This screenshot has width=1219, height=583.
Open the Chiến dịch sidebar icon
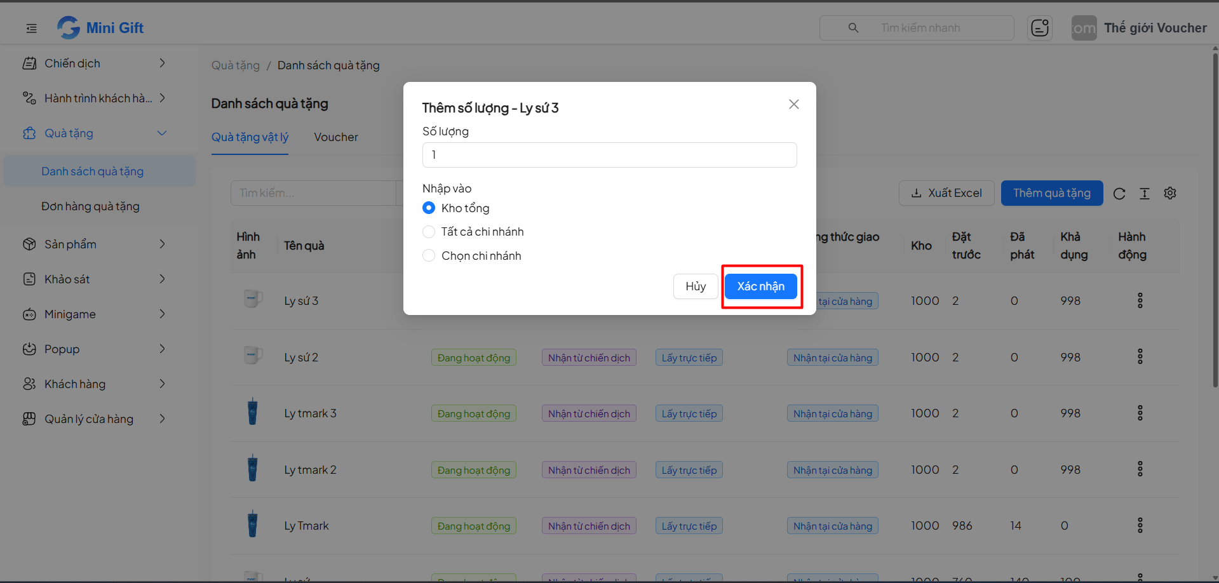(29, 63)
